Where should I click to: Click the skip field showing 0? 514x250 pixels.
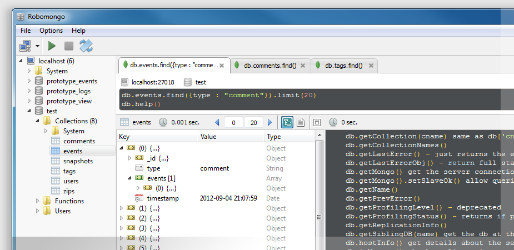click(x=234, y=123)
